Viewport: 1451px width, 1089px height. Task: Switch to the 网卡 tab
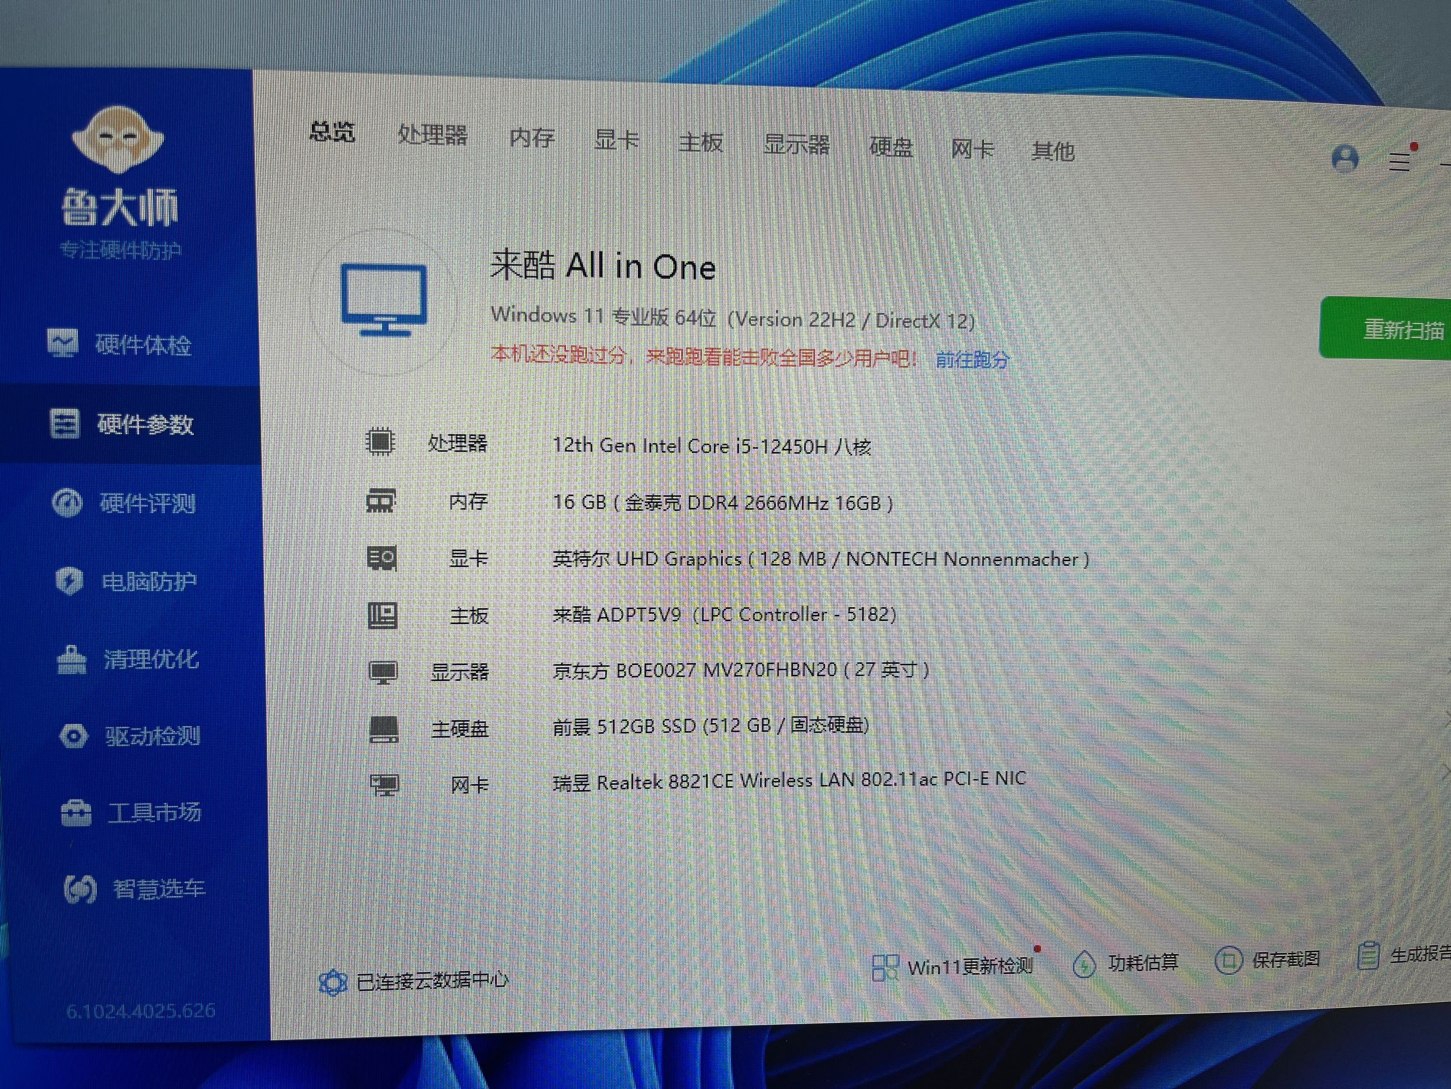click(x=973, y=150)
